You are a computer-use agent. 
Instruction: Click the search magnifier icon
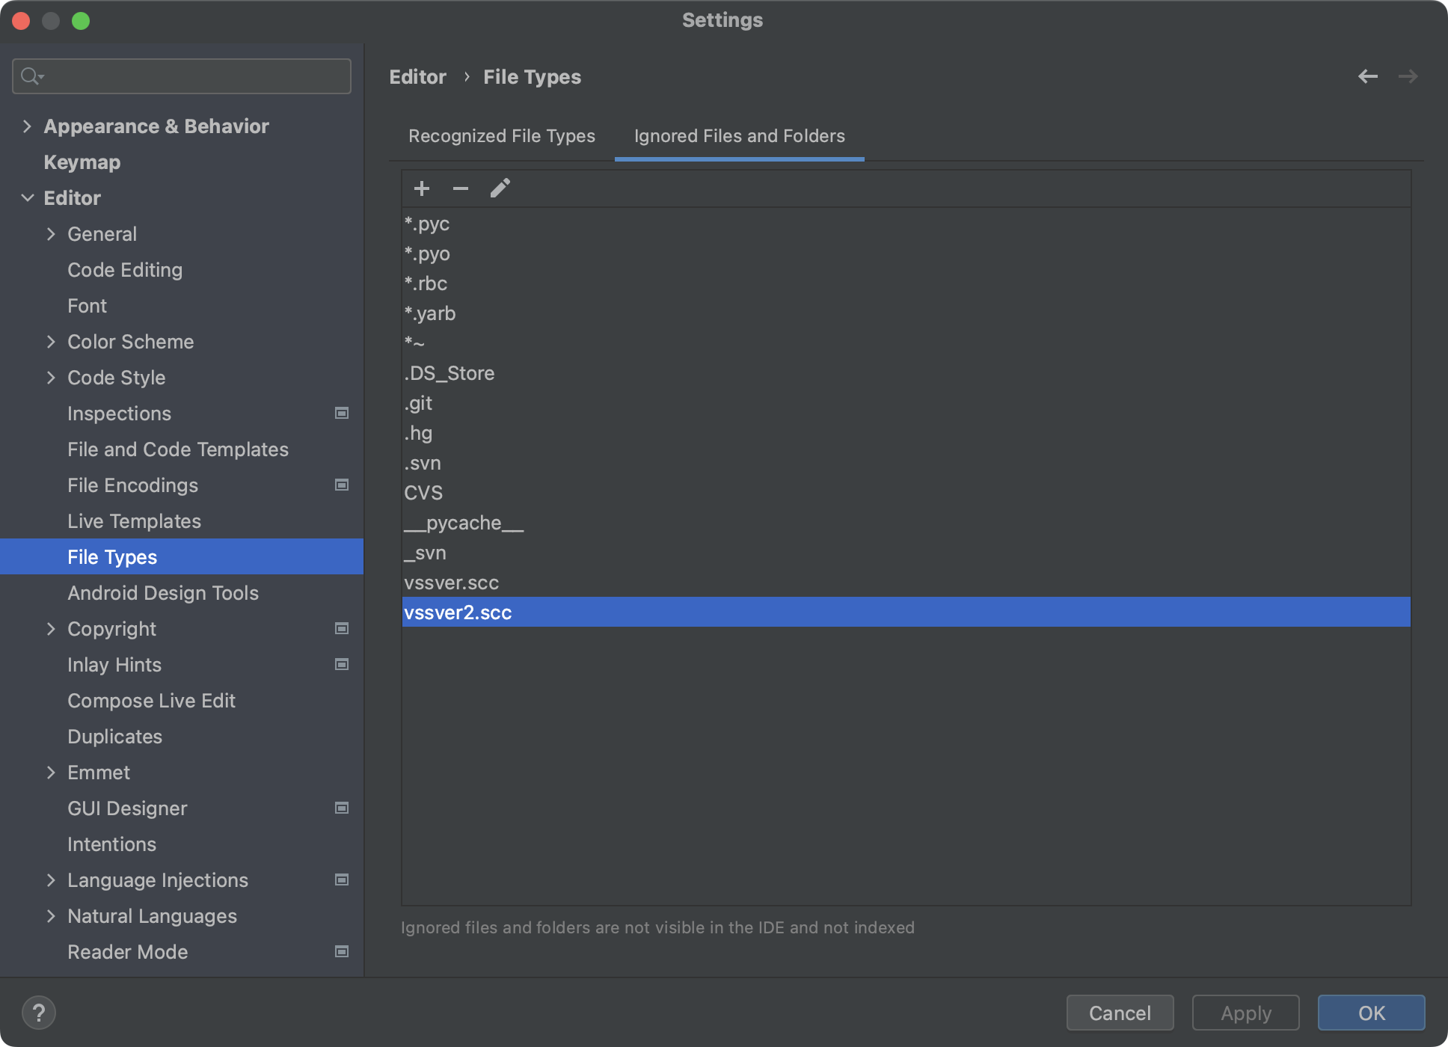point(31,76)
